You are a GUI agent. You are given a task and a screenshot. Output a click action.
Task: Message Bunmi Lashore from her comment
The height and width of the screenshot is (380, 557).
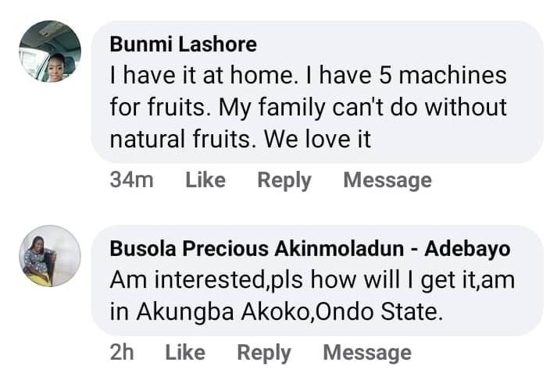387,180
